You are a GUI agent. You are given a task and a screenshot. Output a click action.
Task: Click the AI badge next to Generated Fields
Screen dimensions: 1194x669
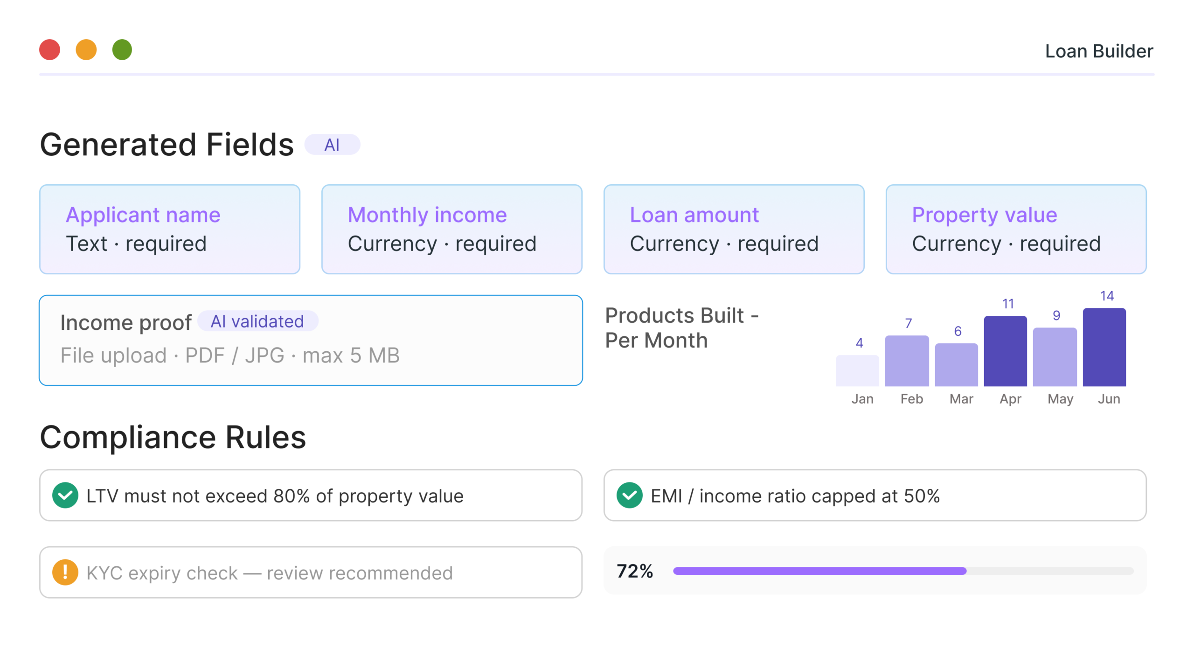[x=332, y=145]
